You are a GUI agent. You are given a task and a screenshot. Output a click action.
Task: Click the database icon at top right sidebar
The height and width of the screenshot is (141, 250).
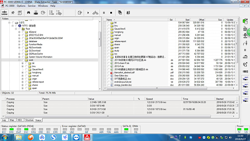click(x=245, y=22)
